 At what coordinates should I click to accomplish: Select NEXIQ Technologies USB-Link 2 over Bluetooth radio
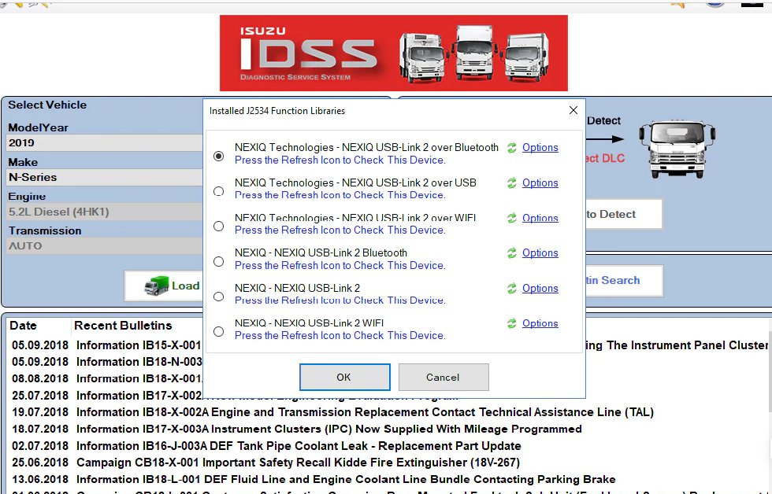coord(219,157)
